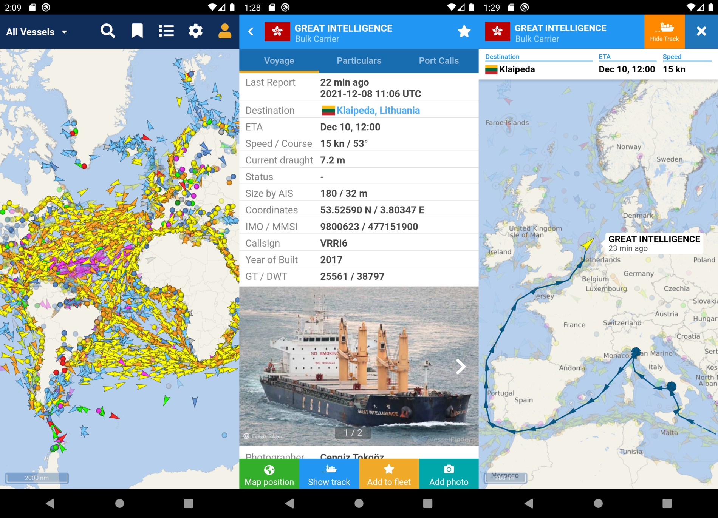Image resolution: width=718 pixels, height=518 pixels.
Task: Open the vessel search magnifier icon
Action: (x=108, y=31)
